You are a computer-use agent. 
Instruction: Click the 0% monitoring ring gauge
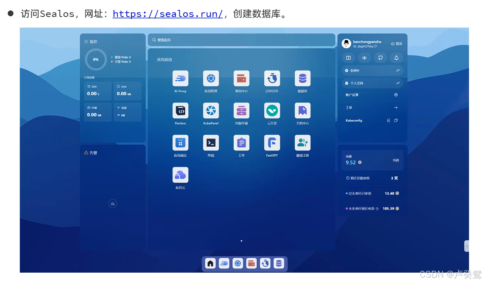[x=96, y=59]
